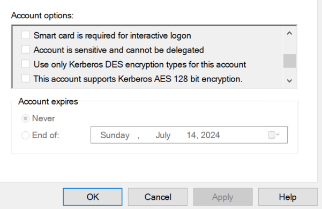The image size is (322, 209).
Task: Click the Cancel button
Action: pos(158,197)
